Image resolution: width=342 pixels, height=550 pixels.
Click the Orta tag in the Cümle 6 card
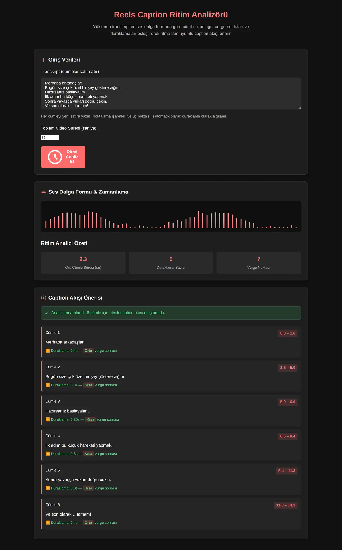click(88, 523)
